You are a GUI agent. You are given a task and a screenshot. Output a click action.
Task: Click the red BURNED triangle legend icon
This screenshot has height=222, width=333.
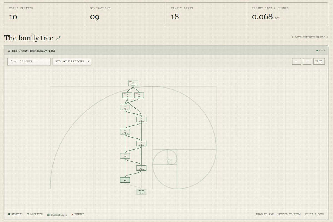click(x=72, y=214)
